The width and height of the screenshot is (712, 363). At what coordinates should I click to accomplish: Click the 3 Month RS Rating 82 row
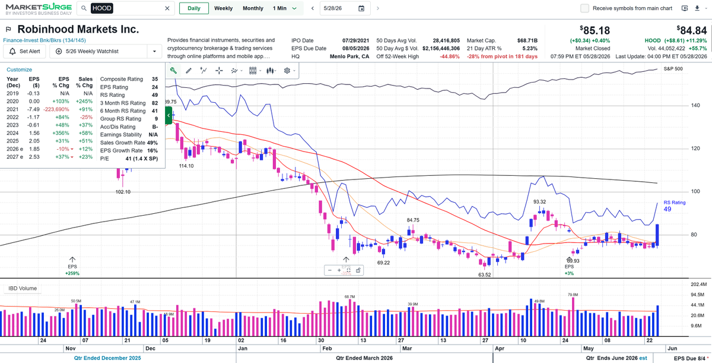point(129,103)
